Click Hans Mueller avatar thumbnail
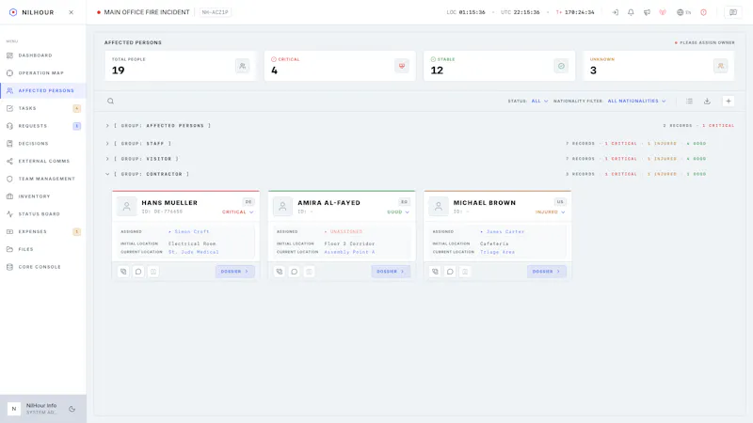The height and width of the screenshot is (423, 753). (127, 206)
